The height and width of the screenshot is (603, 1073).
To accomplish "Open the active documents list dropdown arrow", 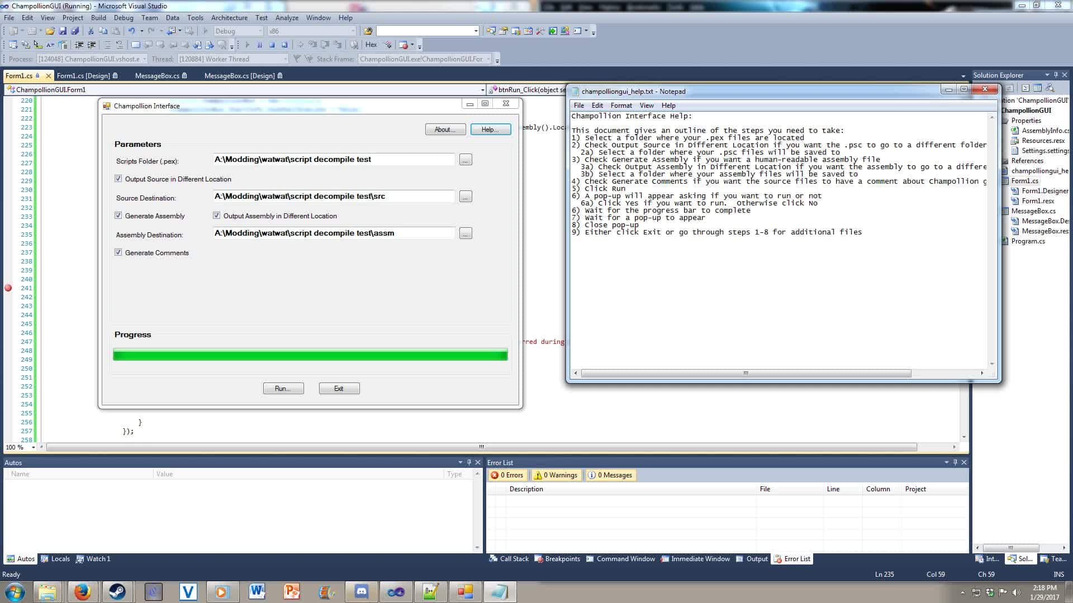I will tap(963, 76).
